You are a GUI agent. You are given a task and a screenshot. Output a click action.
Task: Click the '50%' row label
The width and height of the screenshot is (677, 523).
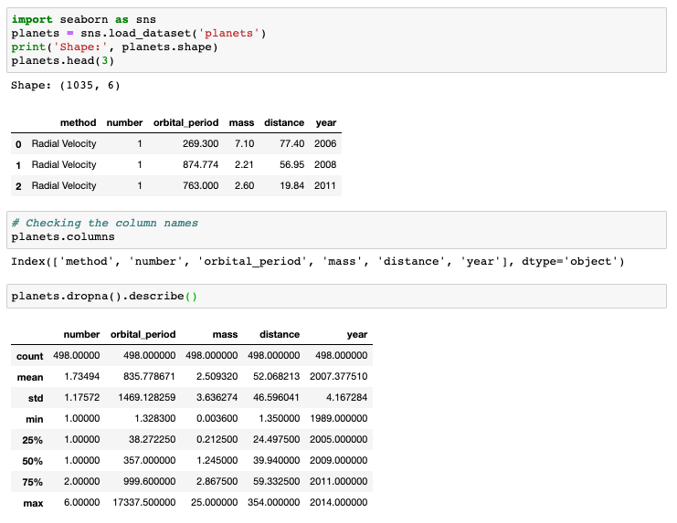click(x=32, y=461)
